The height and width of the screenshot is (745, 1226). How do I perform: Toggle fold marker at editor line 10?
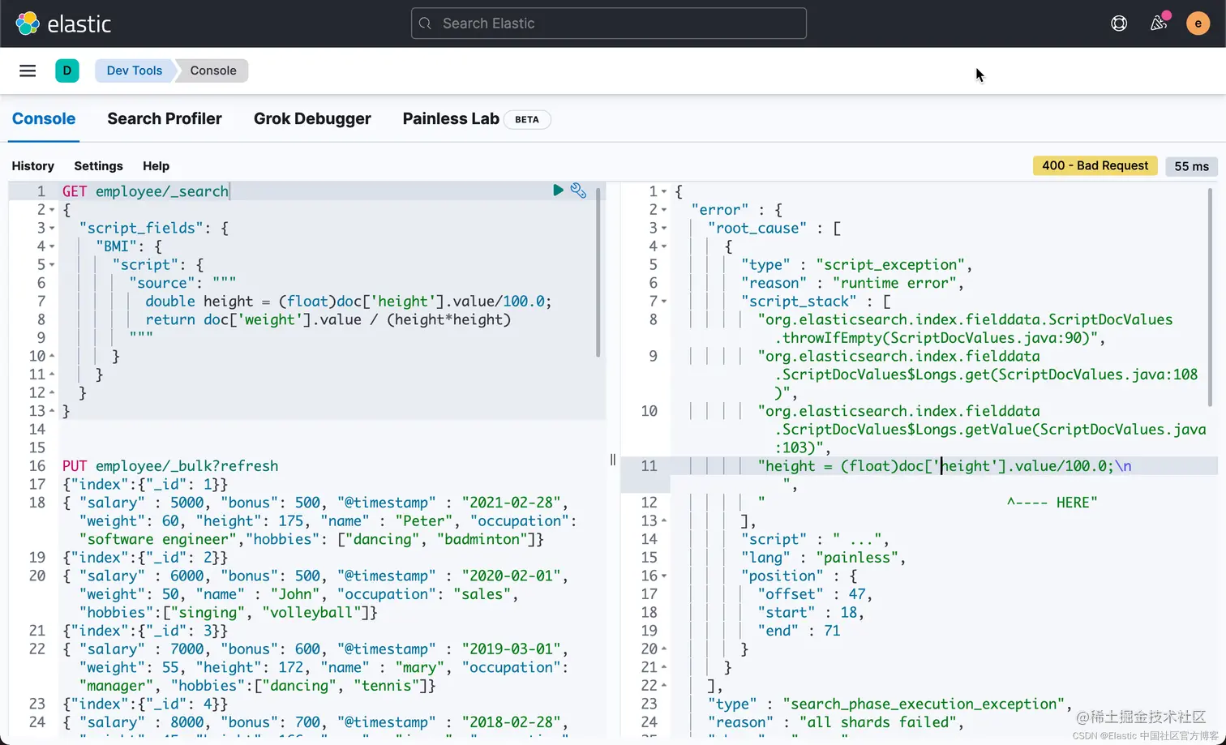pyautogui.click(x=52, y=356)
